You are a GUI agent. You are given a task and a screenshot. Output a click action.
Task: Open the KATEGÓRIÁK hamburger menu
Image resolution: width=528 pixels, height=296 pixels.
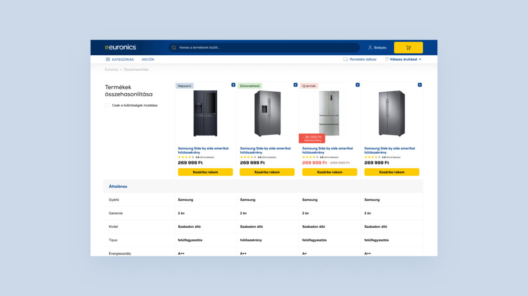pos(119,60)
